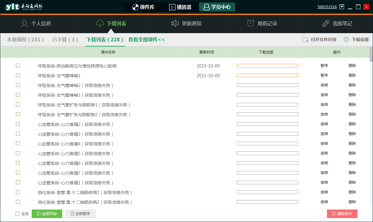Screen dimensions: 373x222
Task: Check the 全选 select-all checkbox
Action: click(18, 214)
